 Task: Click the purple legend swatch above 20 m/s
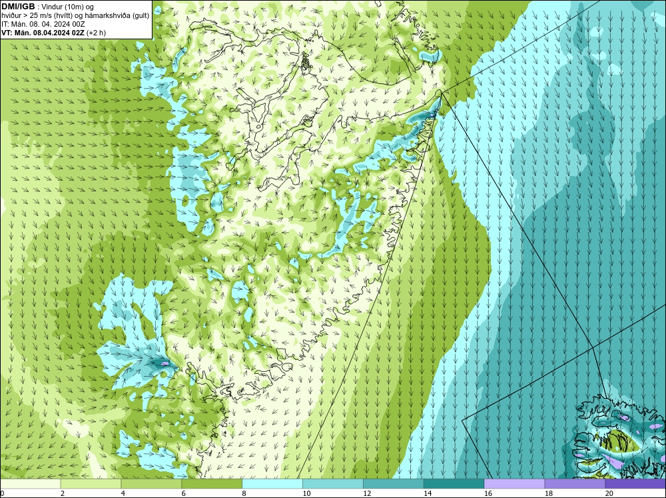point(635,483)
